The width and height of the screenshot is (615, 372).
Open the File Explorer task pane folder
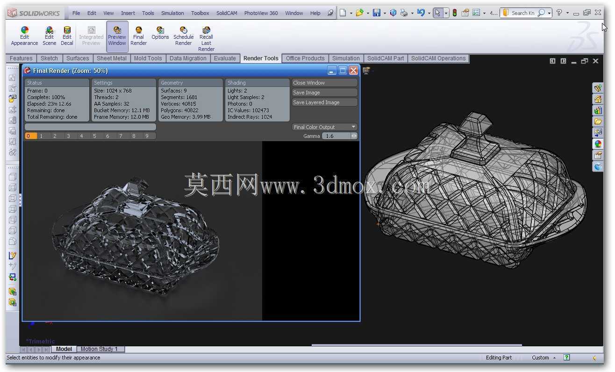(598, 122)
